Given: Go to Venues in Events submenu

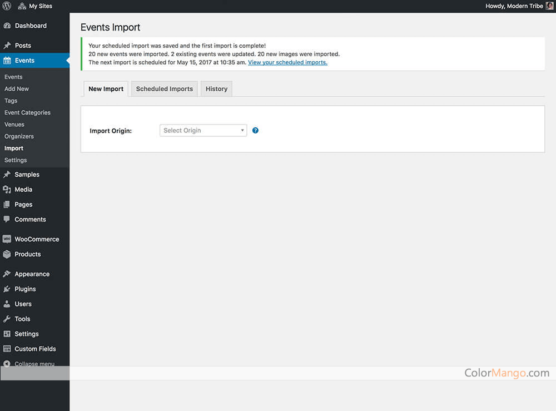Looking at the screenshot, I should coord(14,125).
